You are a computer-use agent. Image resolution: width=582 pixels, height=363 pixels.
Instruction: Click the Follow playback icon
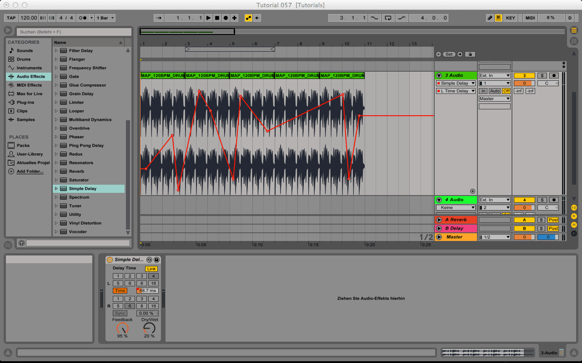(x=159, y=18)
